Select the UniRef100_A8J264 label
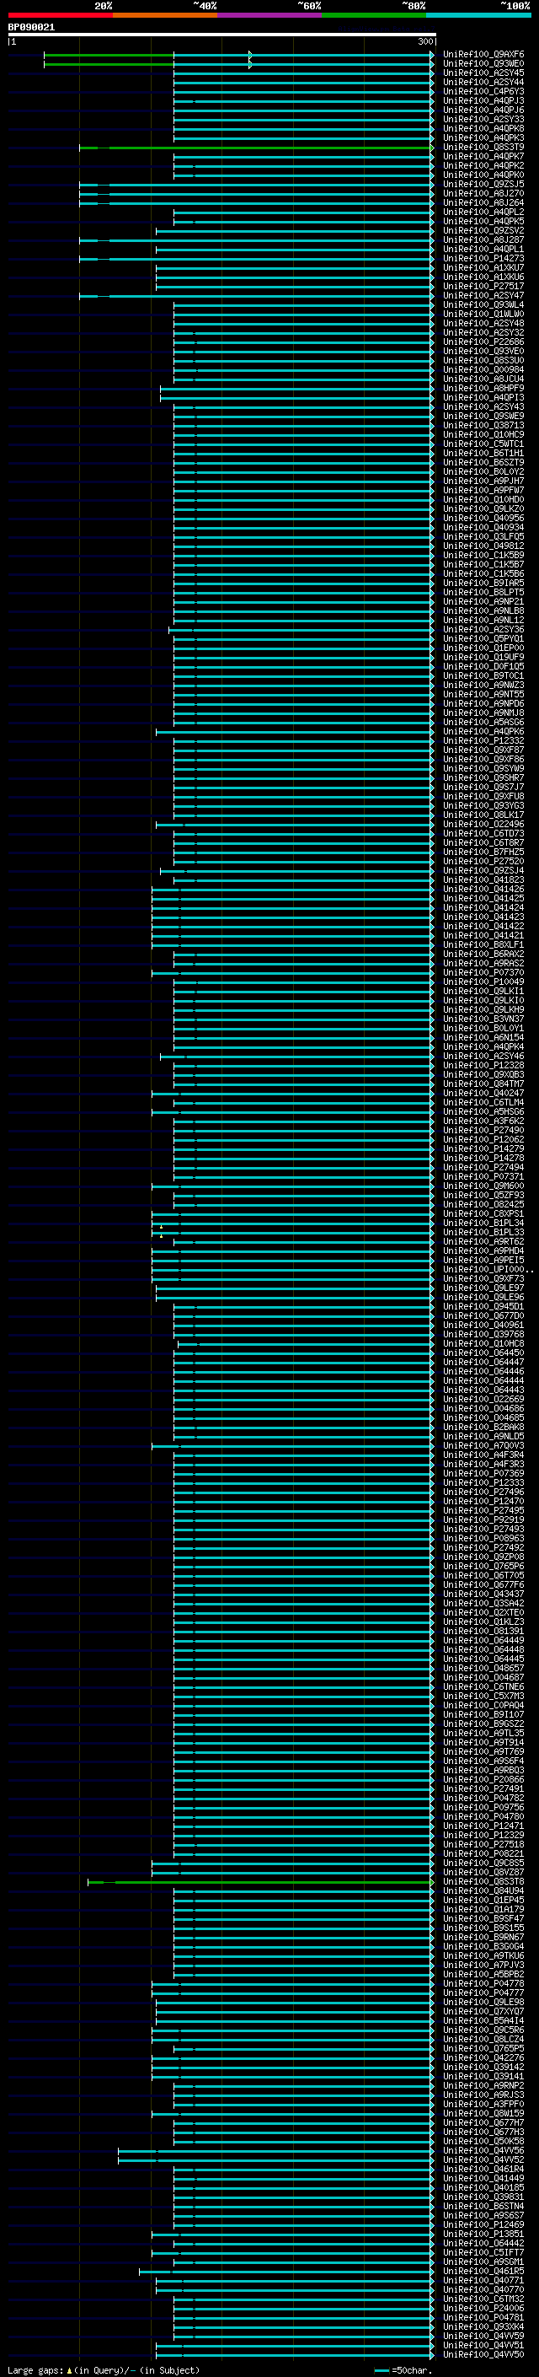 point(483,203)
